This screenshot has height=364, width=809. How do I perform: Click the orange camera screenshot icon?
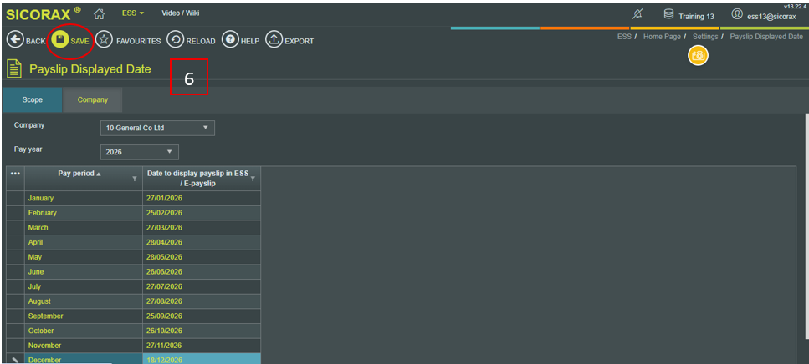698,55
